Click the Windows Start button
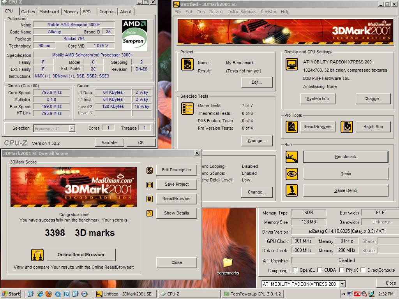Screen dimensions: 399x299 11,294
